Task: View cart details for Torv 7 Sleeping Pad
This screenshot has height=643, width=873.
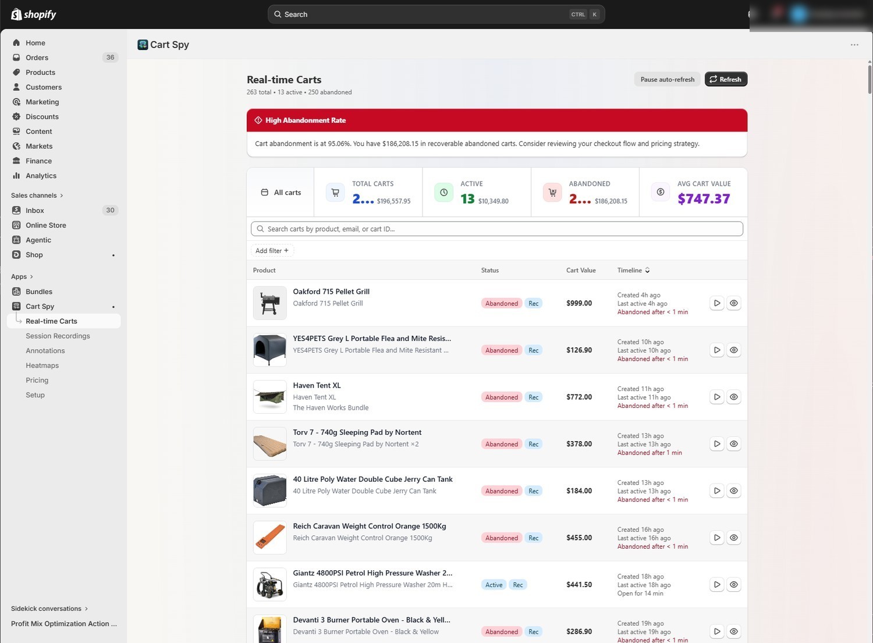Action: 734,444
